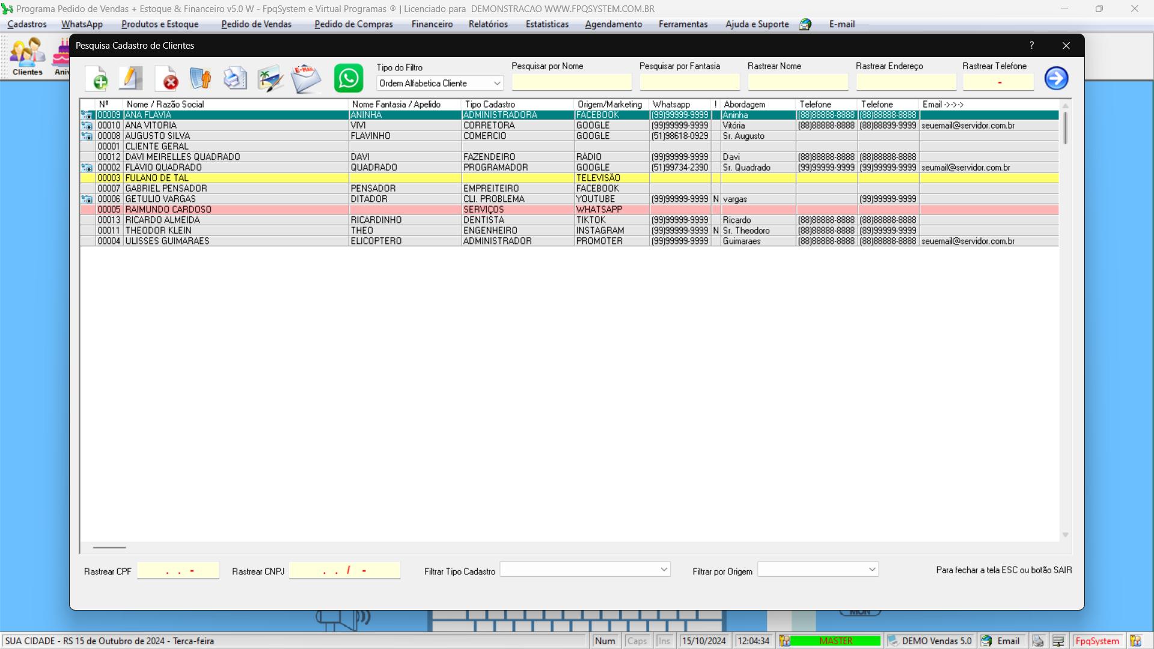Click the Whatsapp column header
The width and height of the screenshot is (1154, 649).
680,105
